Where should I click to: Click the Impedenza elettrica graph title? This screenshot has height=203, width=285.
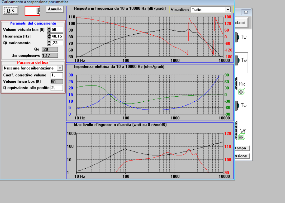pyautogui.click(x=119, y=67)
